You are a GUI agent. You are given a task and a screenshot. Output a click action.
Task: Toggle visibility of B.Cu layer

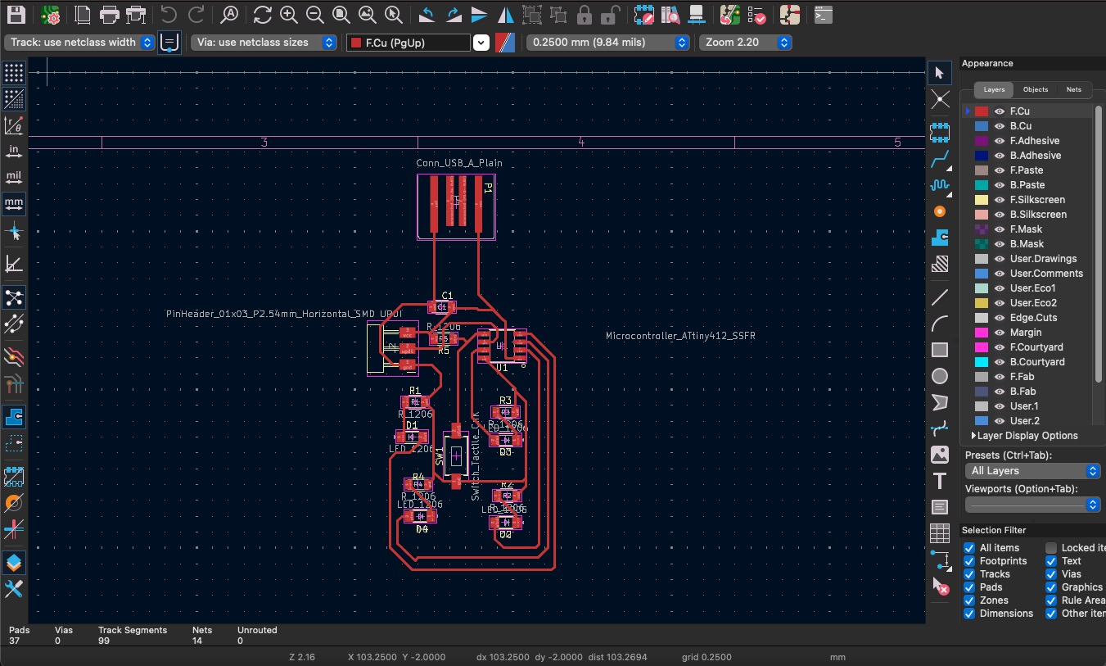tap(1000, 126)
